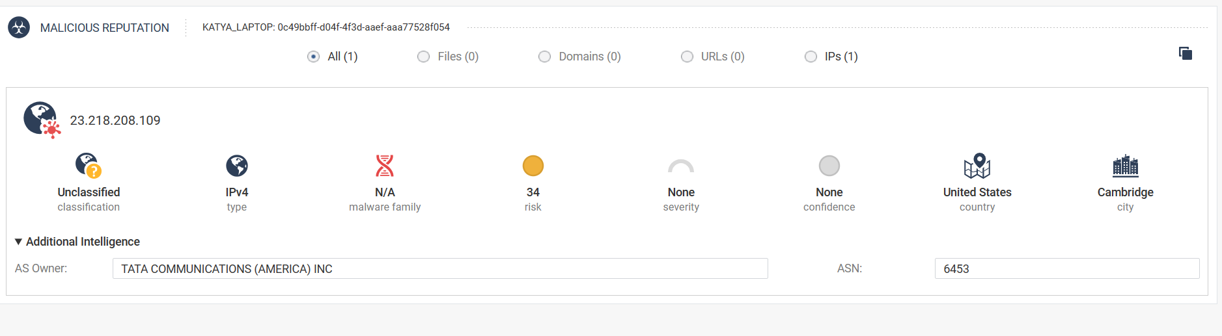Click the Cambridge city buildings icon
The width and height of the screenshot is (1222, 336).
pos(1125,166)
